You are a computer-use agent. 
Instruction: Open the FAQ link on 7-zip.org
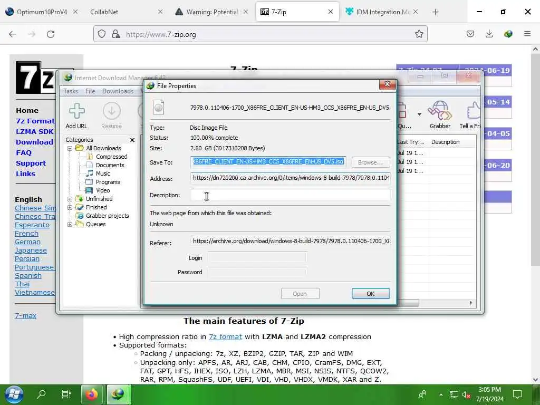coord(24,152)
